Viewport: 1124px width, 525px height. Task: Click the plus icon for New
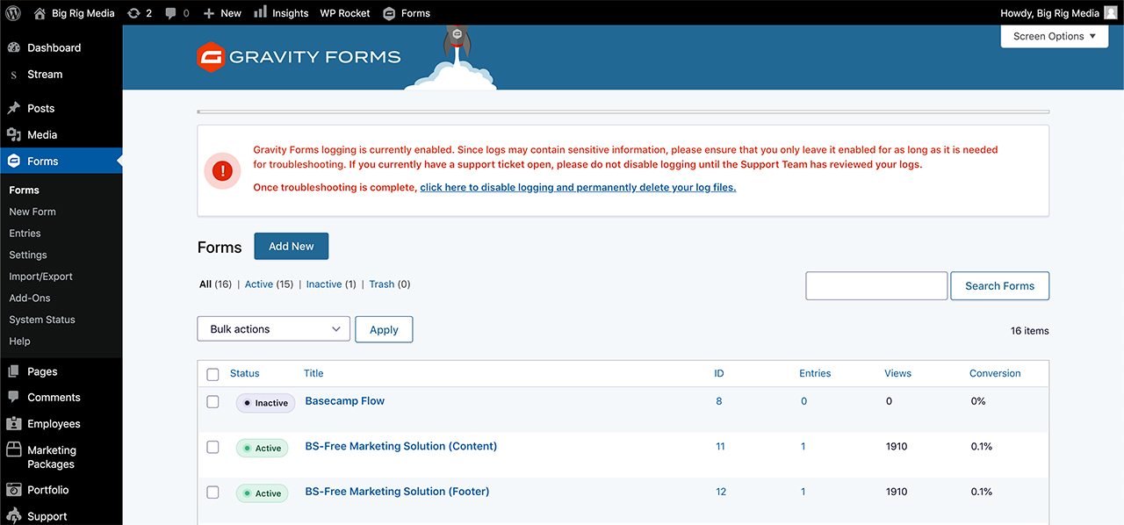pyautogui.click(x=209, y=13)
